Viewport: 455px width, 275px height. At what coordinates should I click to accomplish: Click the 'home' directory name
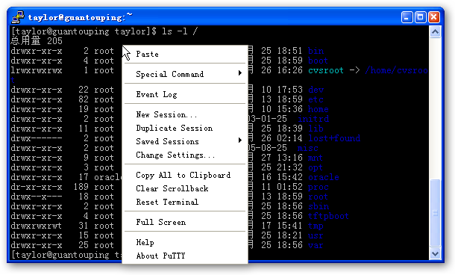(318, 109)
